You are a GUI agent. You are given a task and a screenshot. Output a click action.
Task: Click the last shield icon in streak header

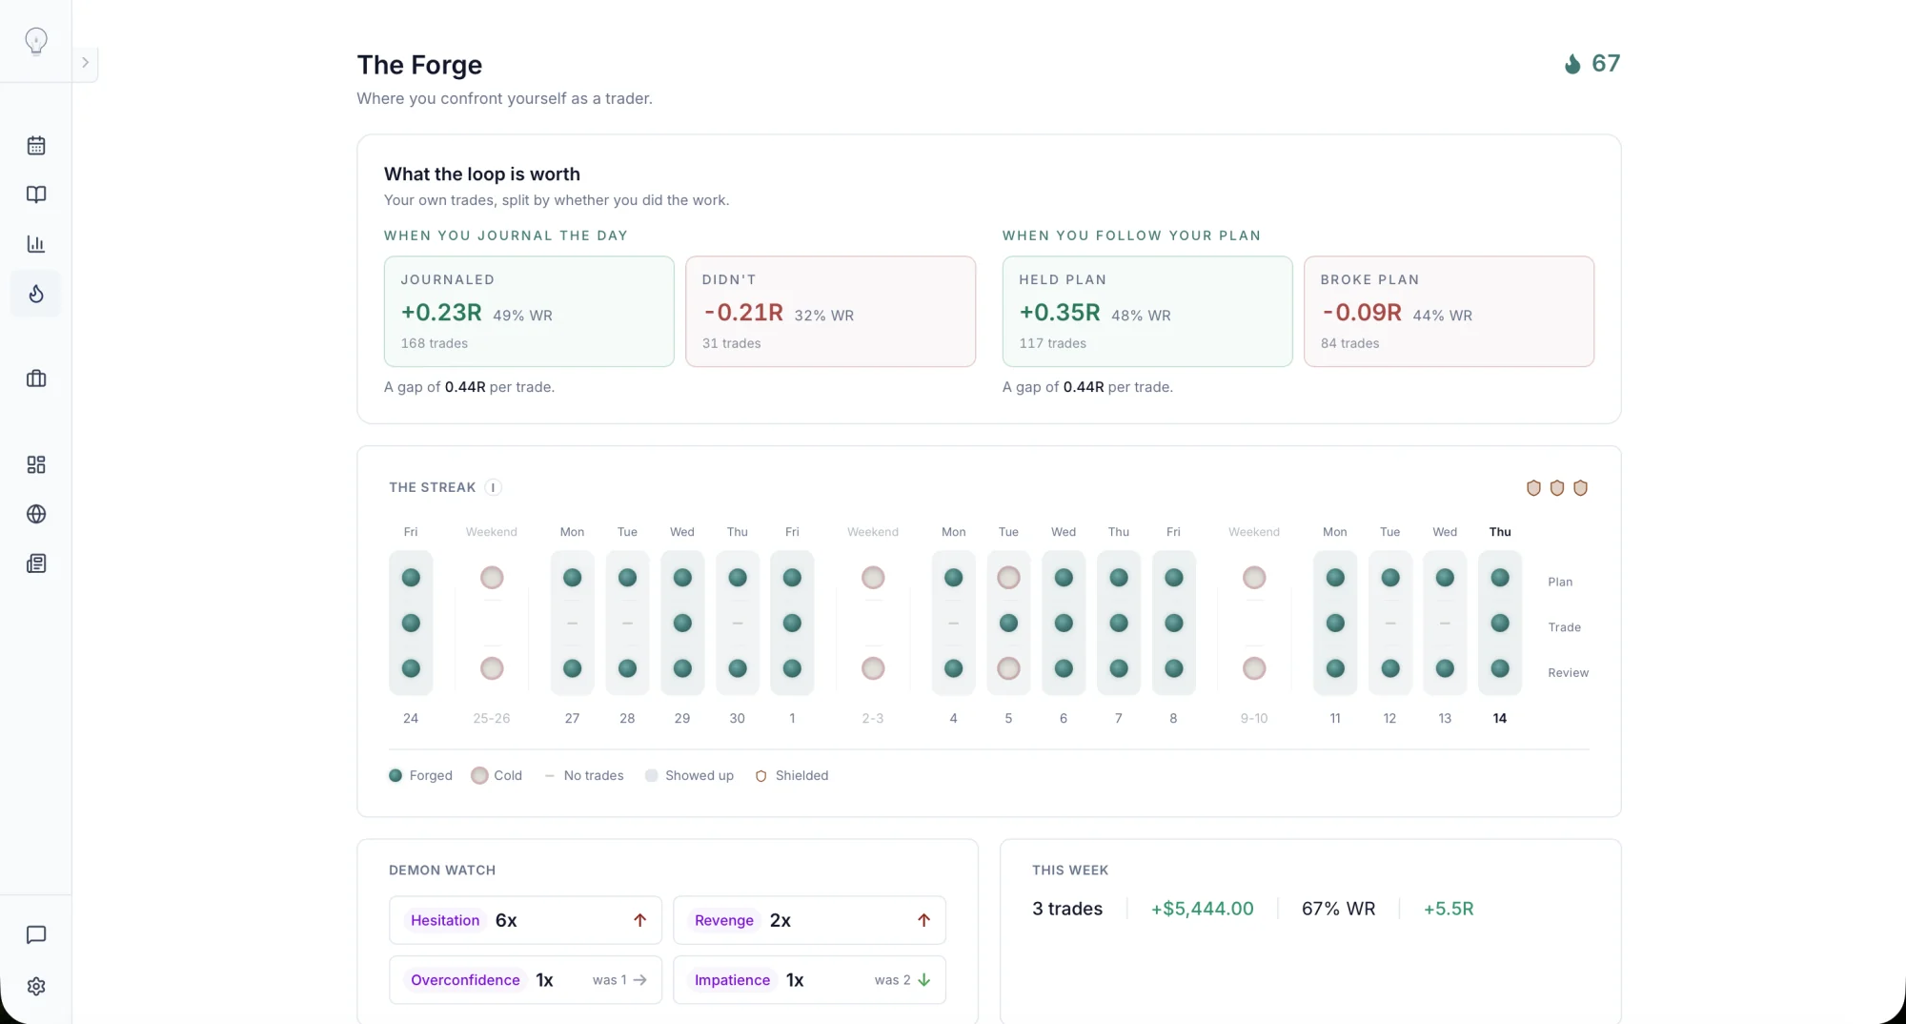pyautogui.click(x=1580, y=488)
